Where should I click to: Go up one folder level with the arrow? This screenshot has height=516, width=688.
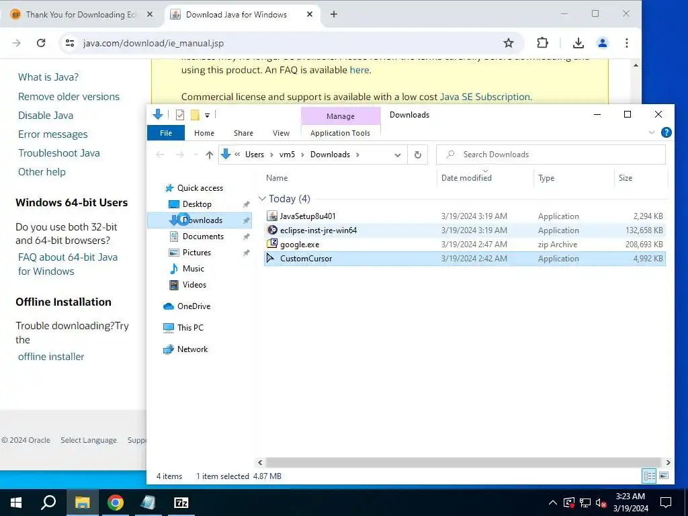210,155
